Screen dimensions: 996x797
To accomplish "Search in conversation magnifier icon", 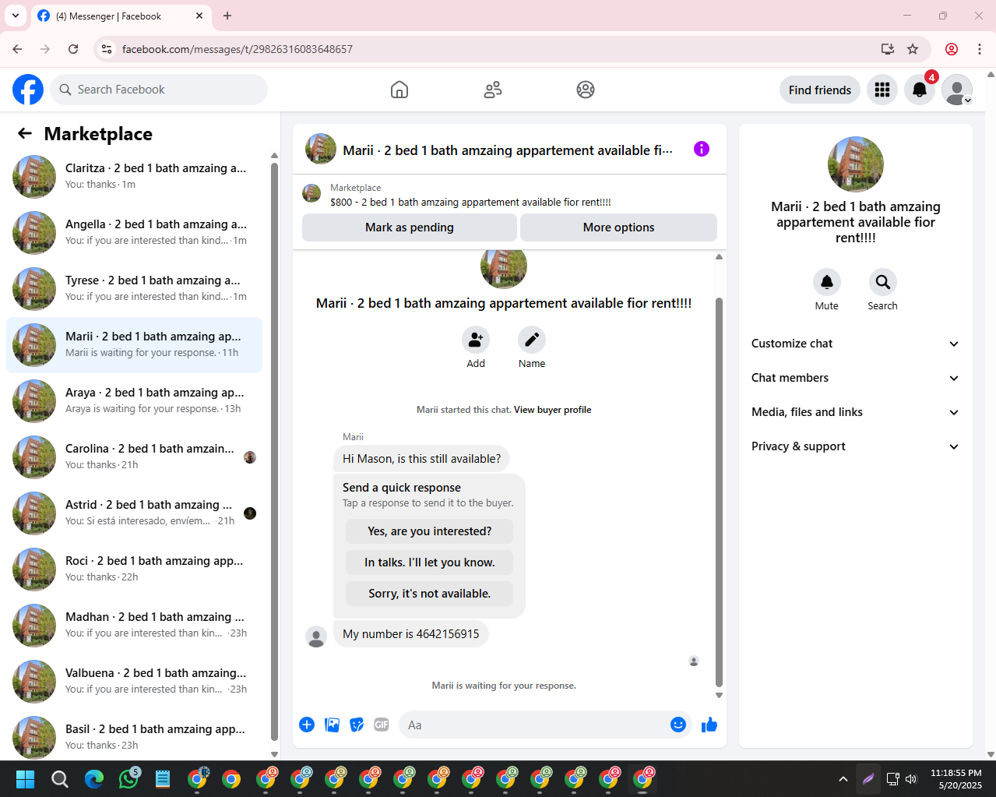I will (882, 282).
